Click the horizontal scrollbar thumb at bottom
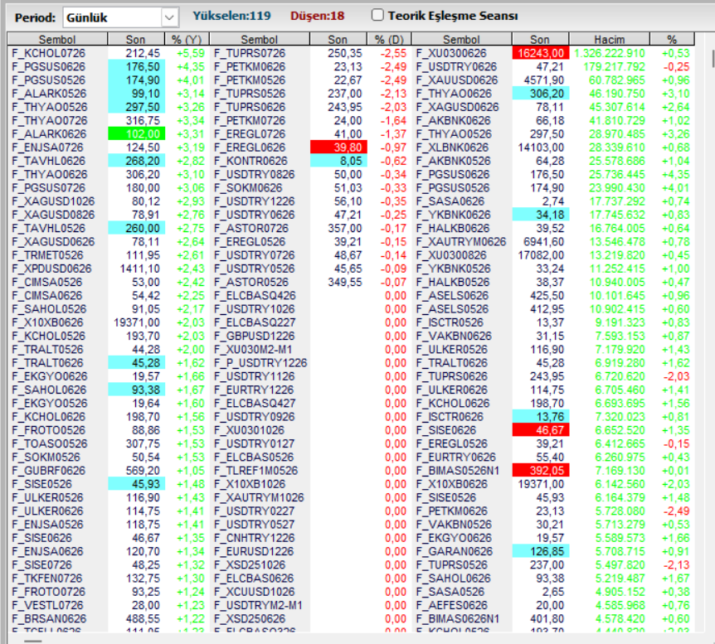 pos(33,641)
